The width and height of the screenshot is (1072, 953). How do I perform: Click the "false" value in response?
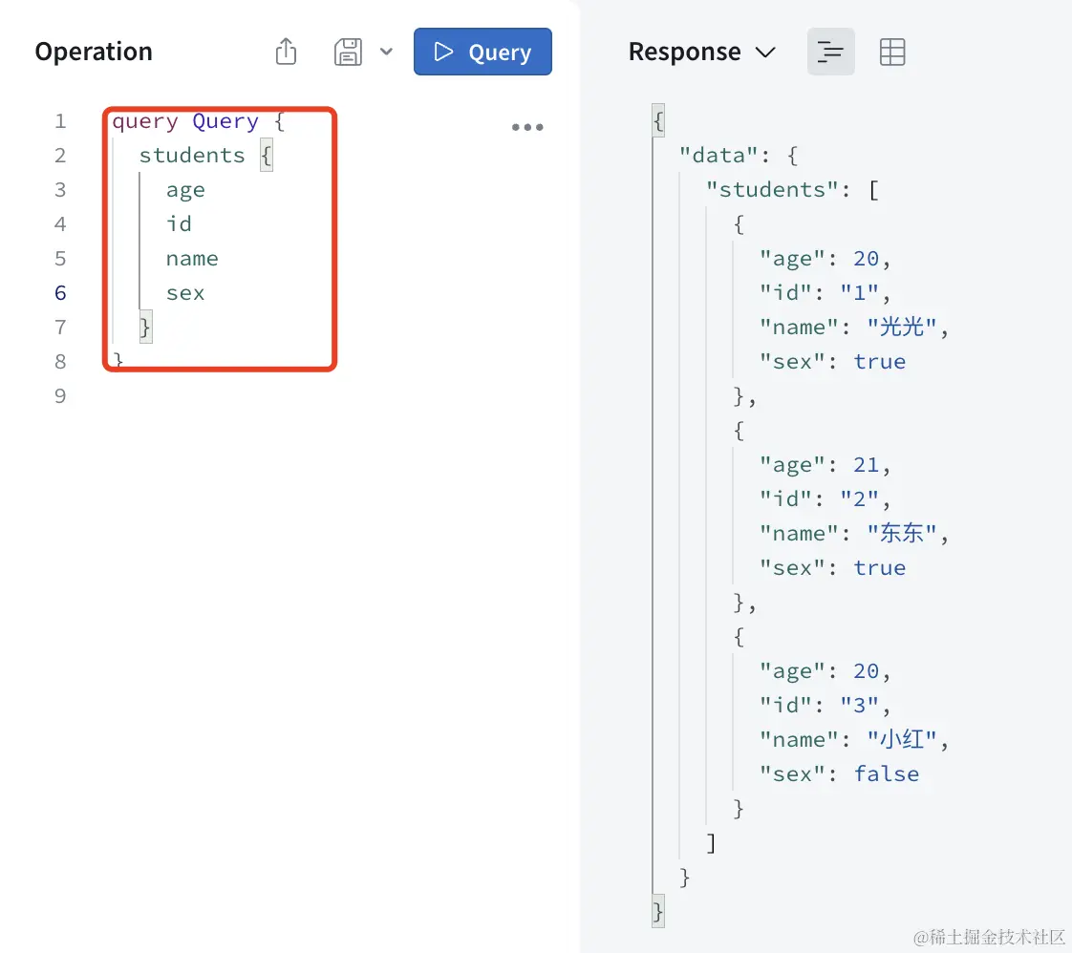tap(887, 774)
